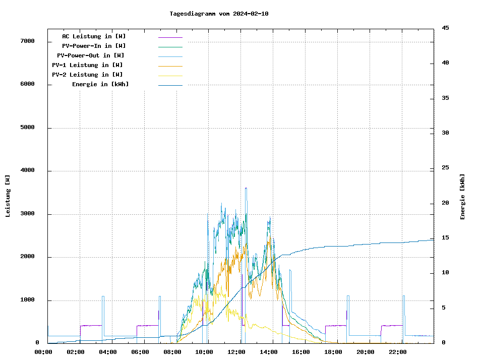Screen dimensions: 484x363
Task: Click the PV-Power-In legend label
Action: (94, 46)
